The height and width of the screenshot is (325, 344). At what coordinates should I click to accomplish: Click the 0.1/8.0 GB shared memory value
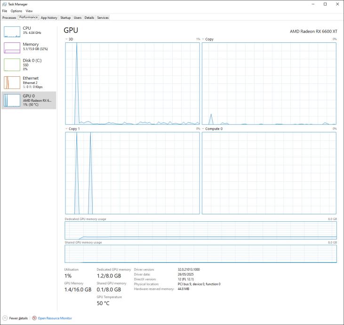click(x=109, y=290)
